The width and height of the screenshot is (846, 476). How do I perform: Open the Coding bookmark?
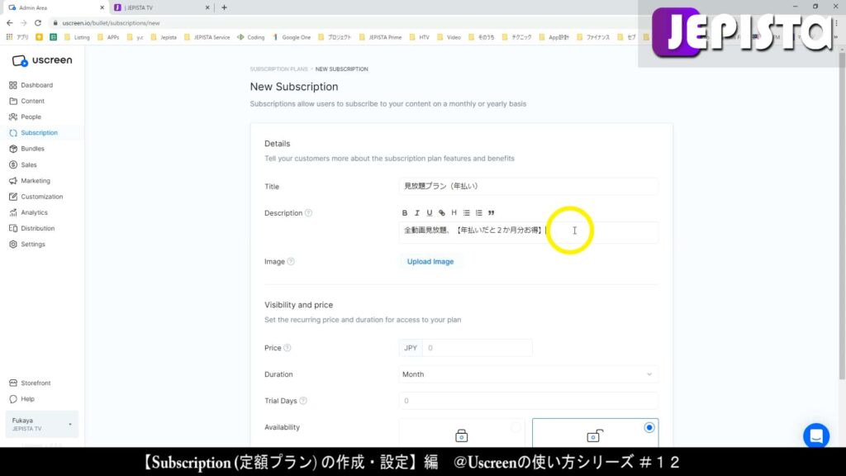[251, 37]
